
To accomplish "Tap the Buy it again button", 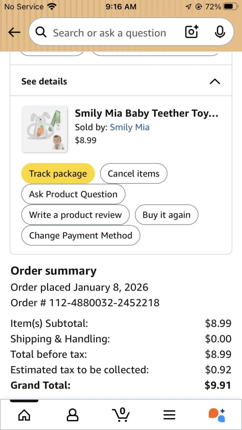I will click(x=166, y=215).
